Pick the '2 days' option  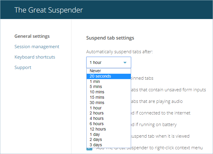pos(96,139)
